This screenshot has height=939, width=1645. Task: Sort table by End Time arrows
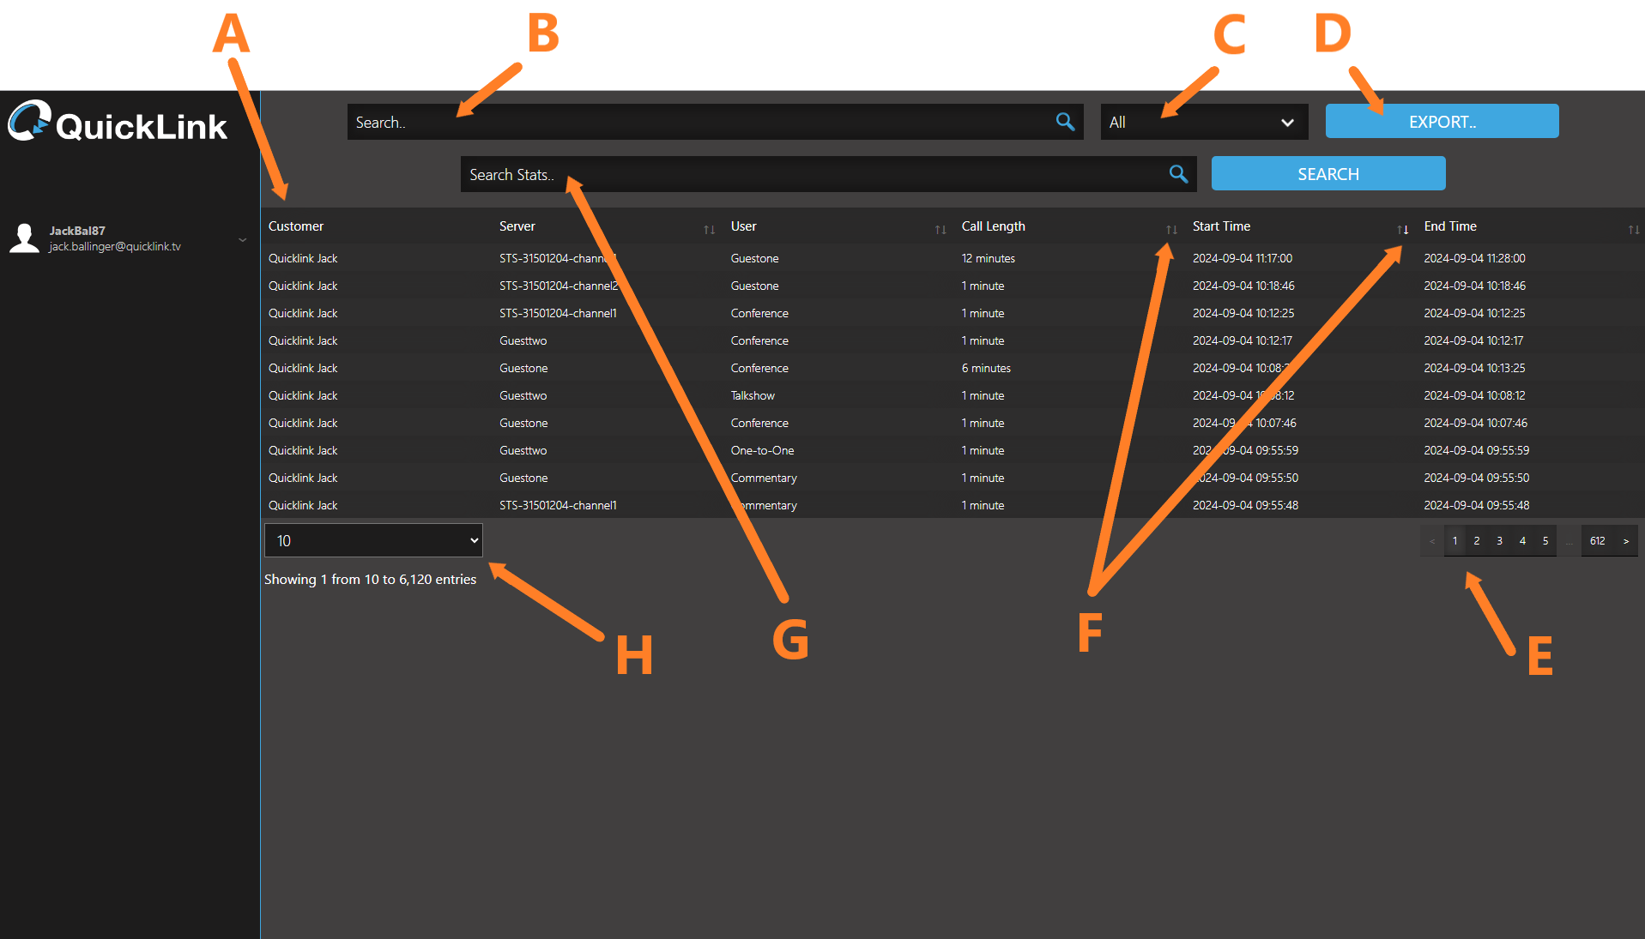1633,229
